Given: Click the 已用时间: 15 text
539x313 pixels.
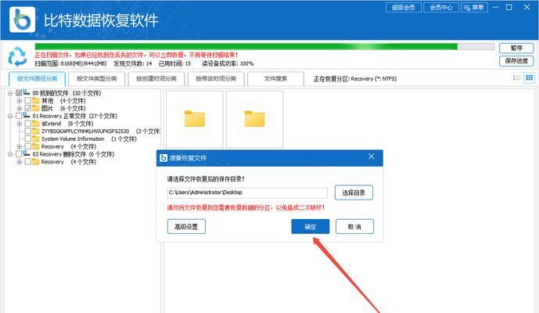Looking at the screenshot, I should click(x=174, y=63).
